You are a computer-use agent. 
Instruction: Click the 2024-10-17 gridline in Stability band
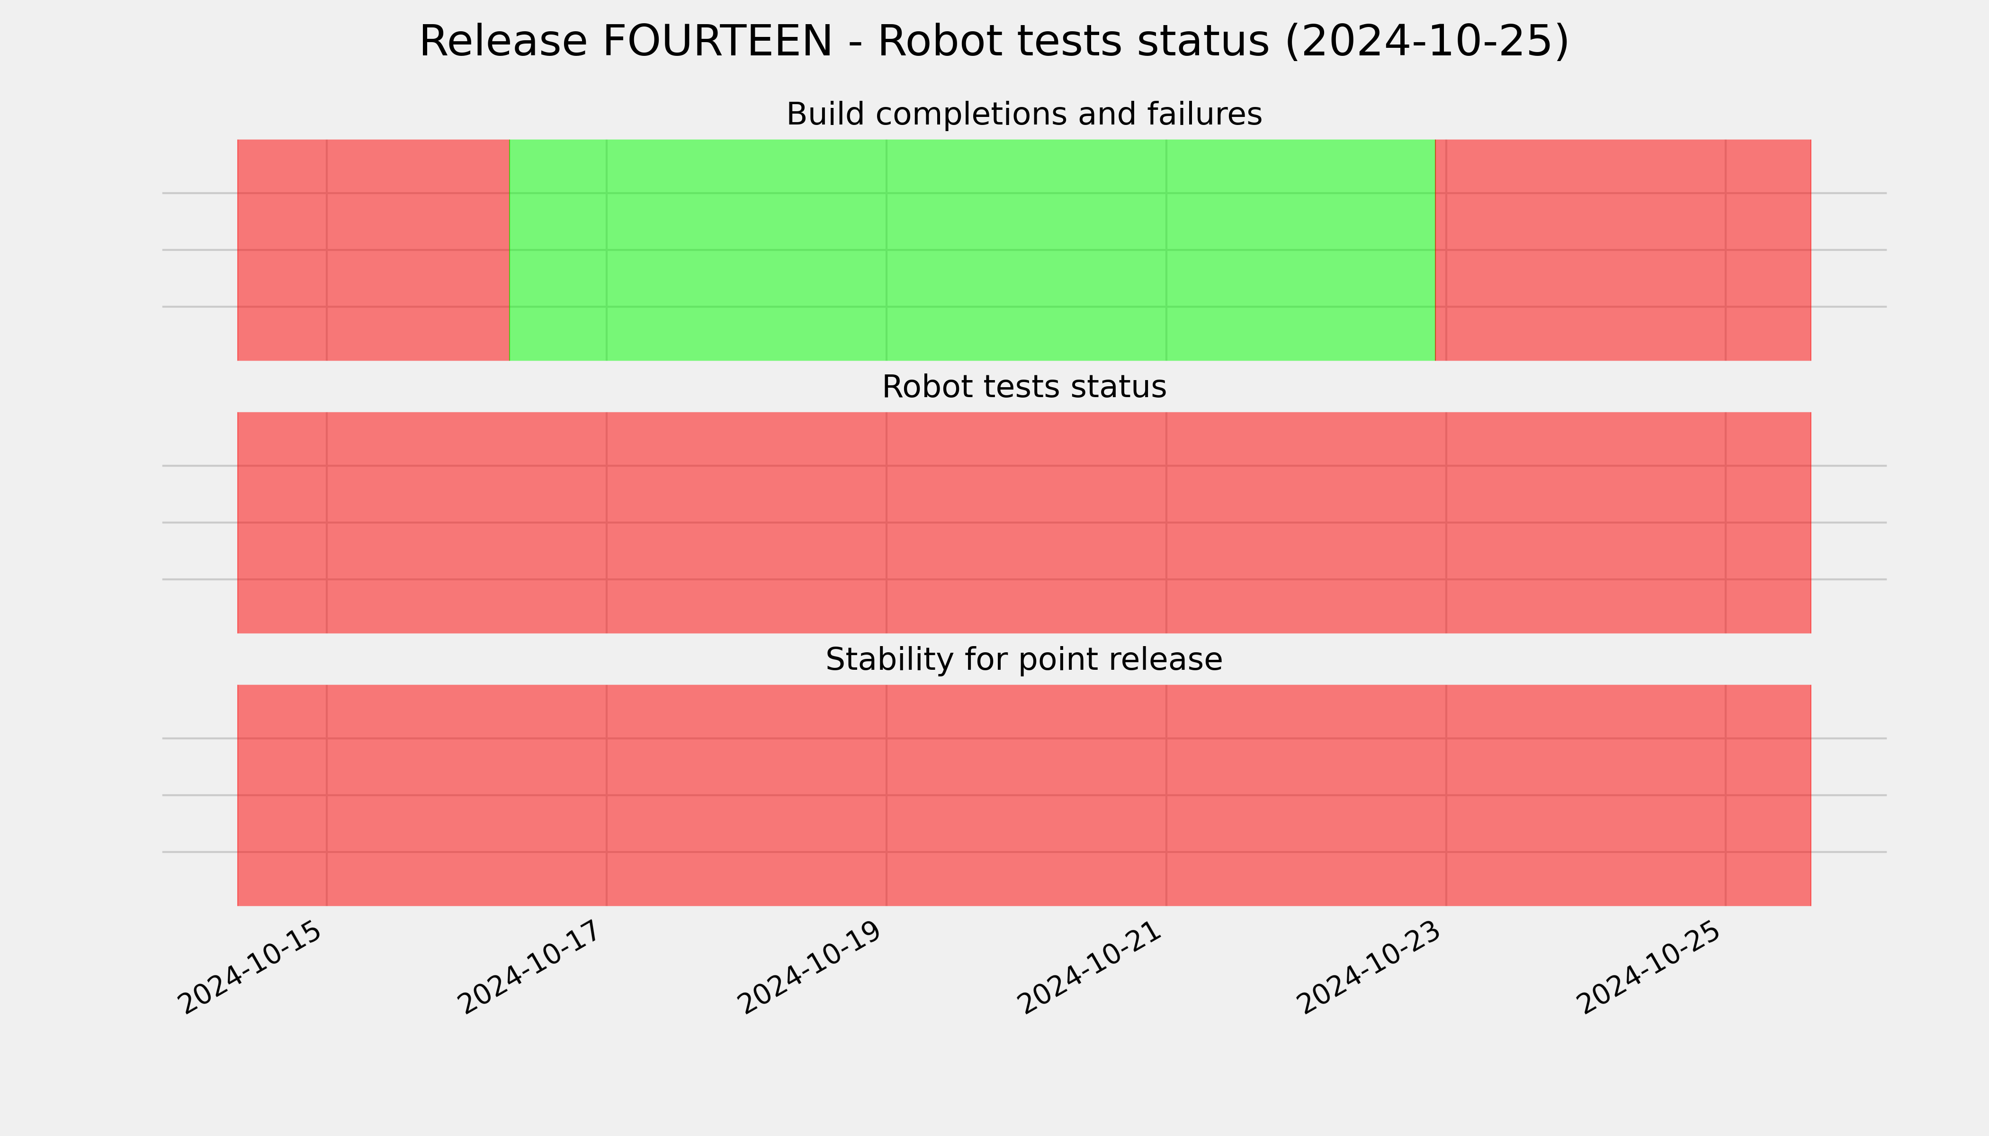[607, 795]
